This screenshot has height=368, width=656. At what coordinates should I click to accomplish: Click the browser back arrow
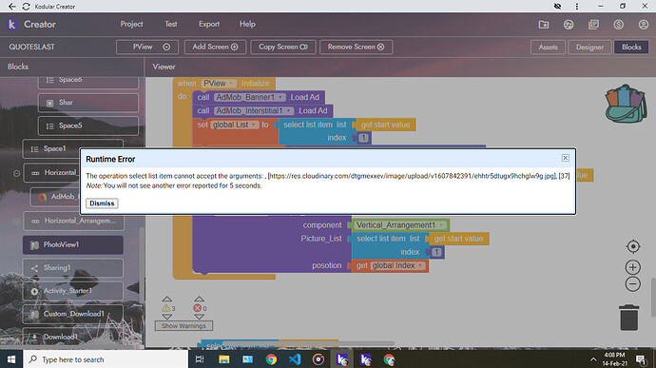12,7
